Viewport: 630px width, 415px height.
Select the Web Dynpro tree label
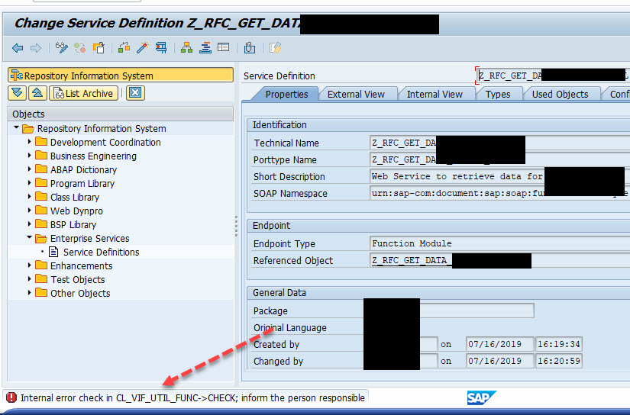coord(76,211)
